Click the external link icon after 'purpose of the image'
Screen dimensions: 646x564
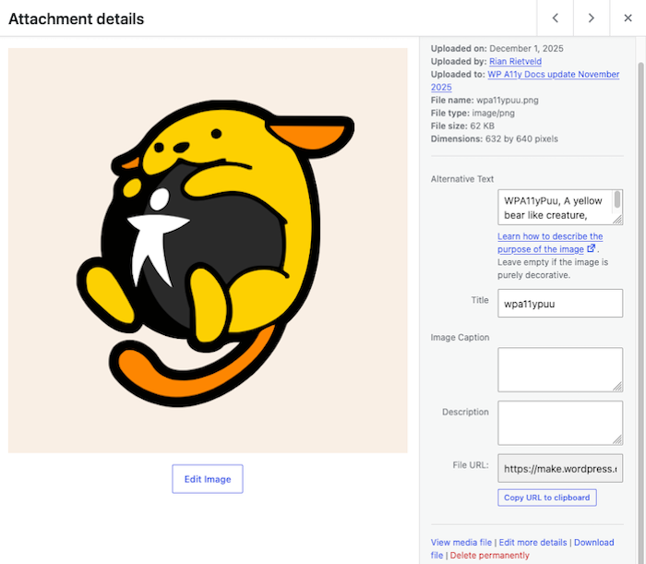592,248
